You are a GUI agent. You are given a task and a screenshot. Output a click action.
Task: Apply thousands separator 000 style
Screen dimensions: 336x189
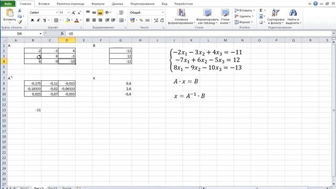pyautogui.click(x=148, y=20)
